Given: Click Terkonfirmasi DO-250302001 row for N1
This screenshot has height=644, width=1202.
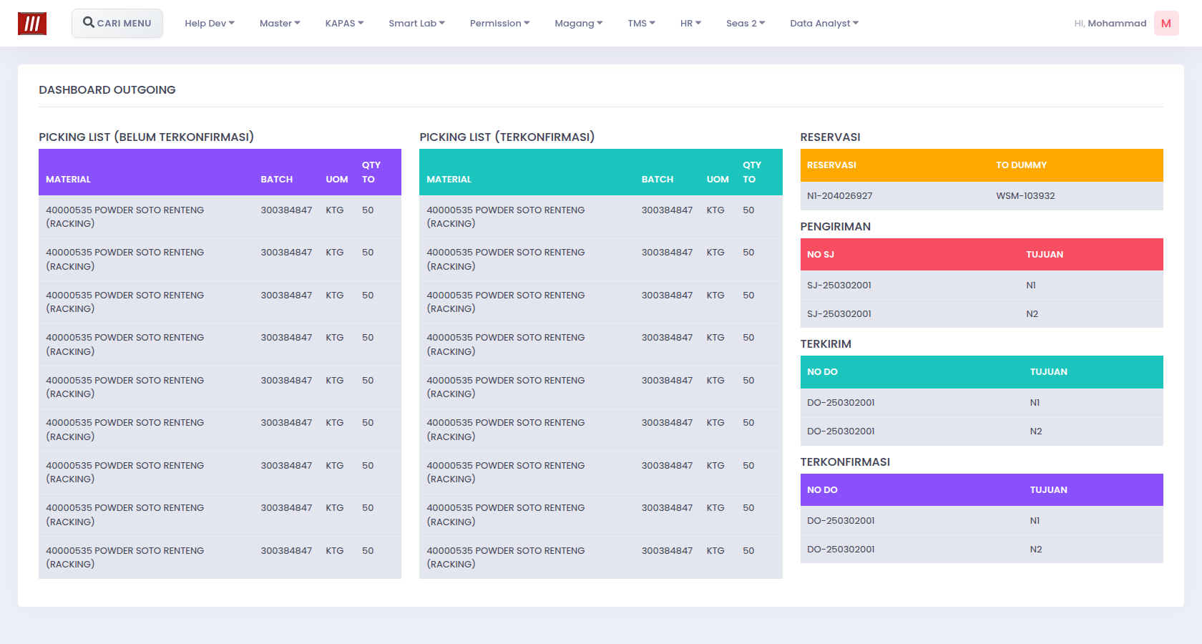Looking at the screenshot, I should point(982,520).
